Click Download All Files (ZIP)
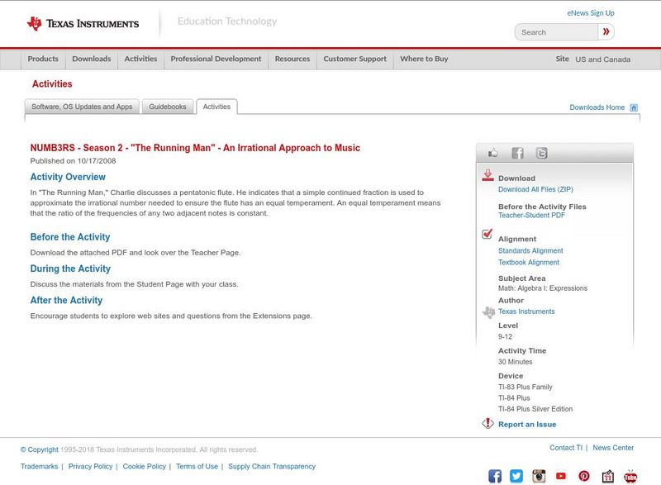Viewport: 661px width, 485px height. pyautogui.click(x=535, y=189)
